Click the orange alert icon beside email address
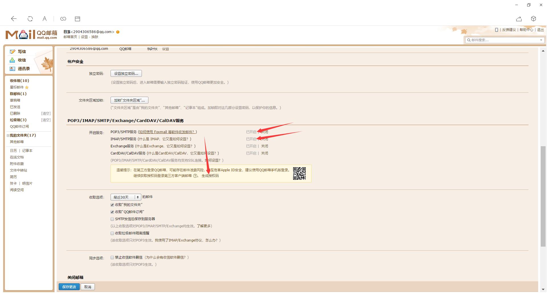 118,32
